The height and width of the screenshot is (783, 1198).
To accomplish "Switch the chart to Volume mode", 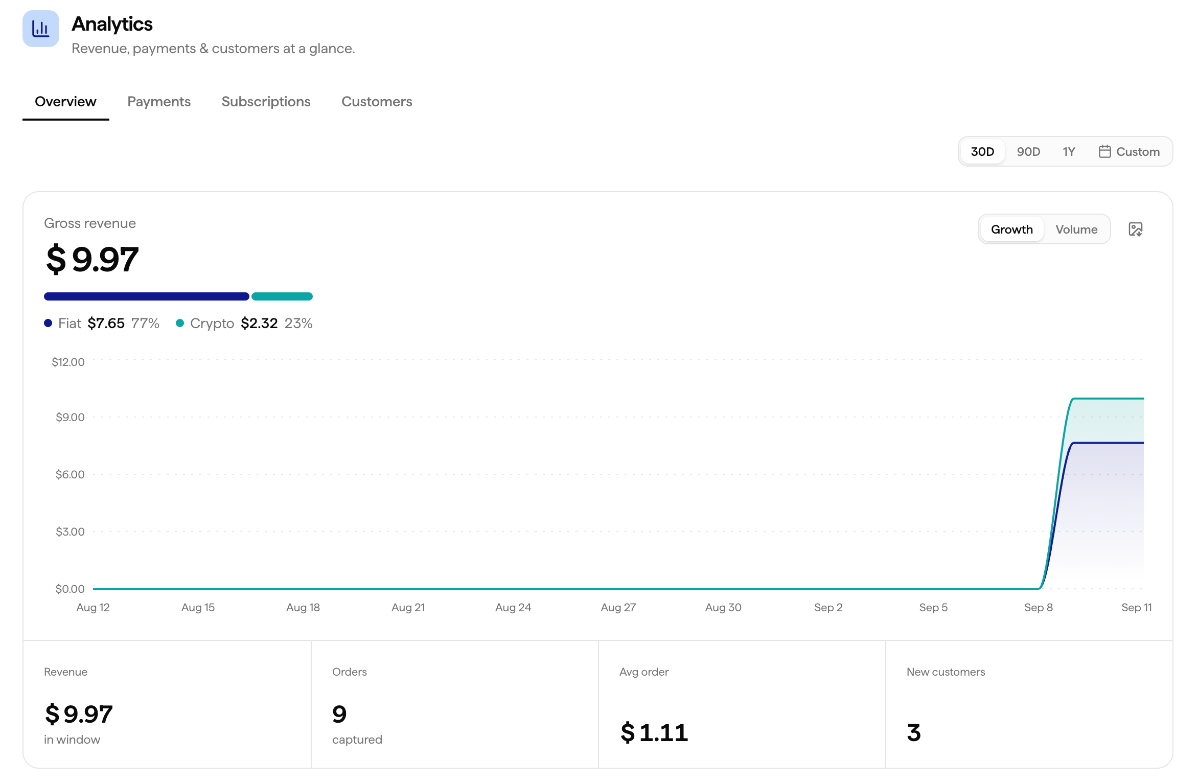I will pos(1076,229).
